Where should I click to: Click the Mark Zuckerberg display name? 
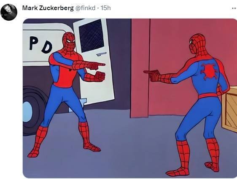click(48, 8)
